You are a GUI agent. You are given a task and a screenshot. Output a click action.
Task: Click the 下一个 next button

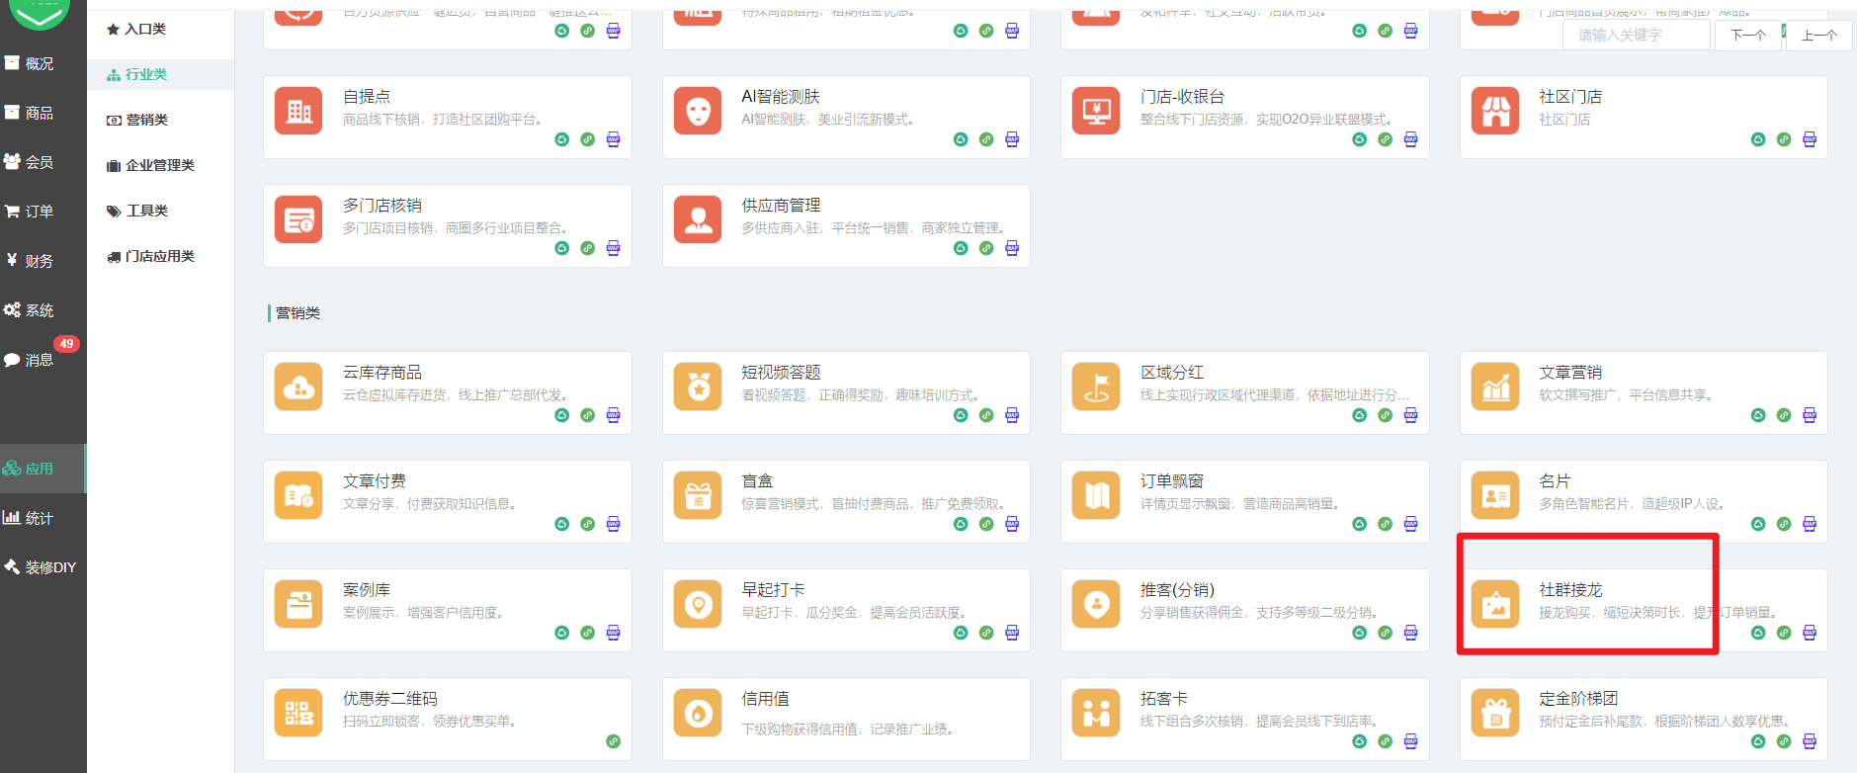pos(1747,35)
